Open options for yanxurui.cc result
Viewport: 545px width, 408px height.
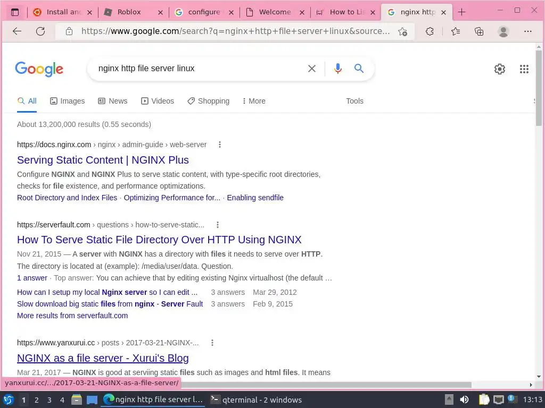pos(212,343)
